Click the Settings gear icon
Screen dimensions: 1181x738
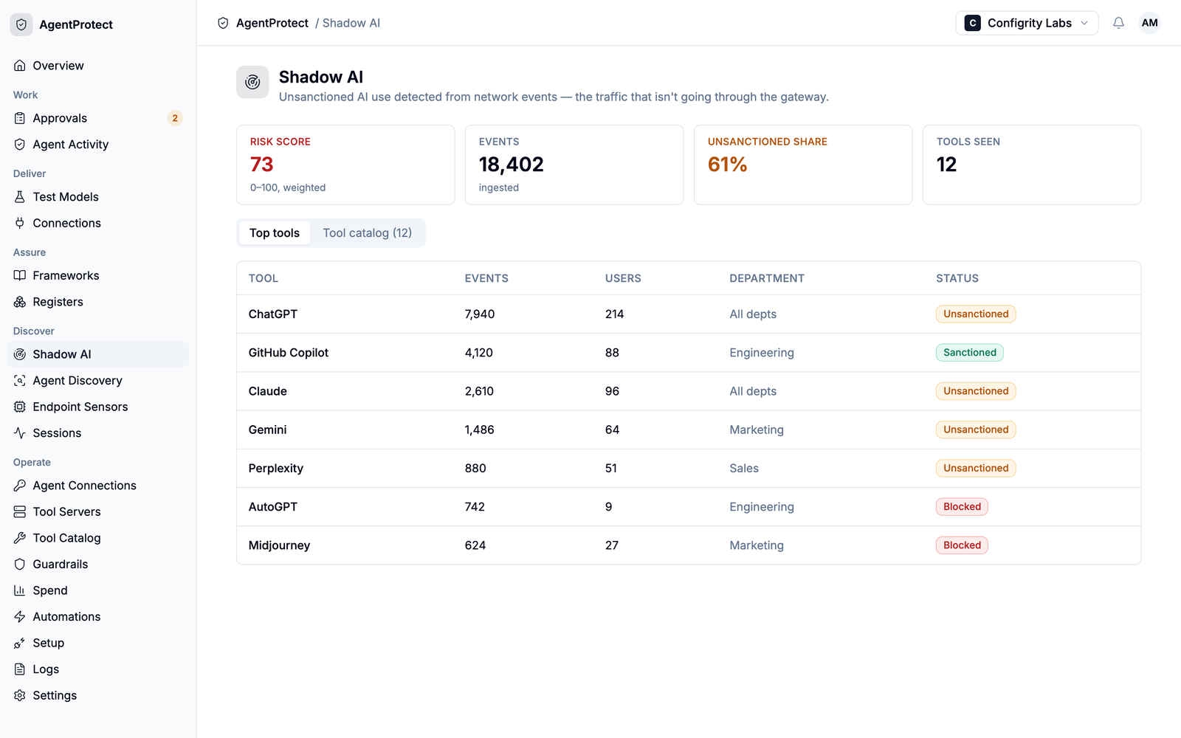coord(20,695)
